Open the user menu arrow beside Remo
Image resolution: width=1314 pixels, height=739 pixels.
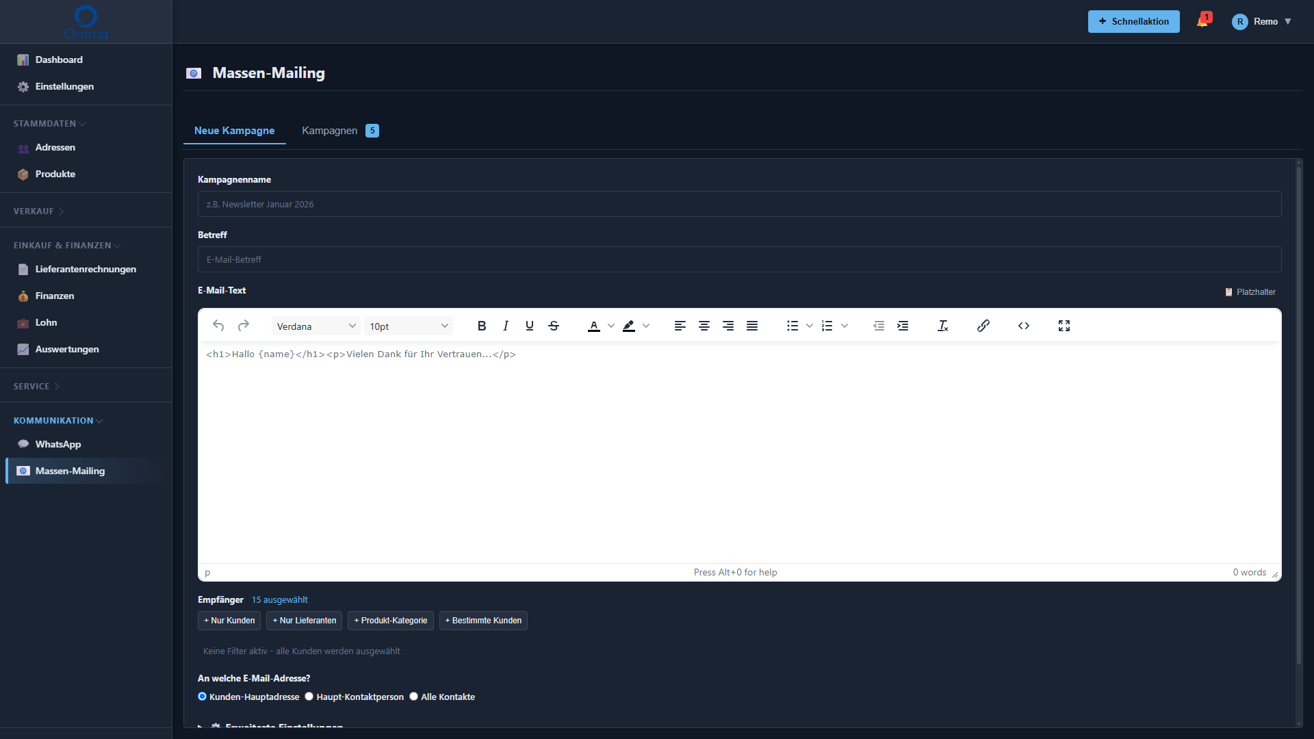click(1288, 21)
